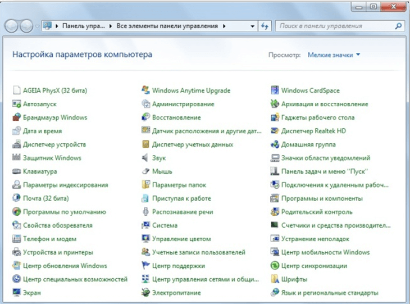
Task: Open the Программы по умолчанию link
Action: tap(65, 212)
